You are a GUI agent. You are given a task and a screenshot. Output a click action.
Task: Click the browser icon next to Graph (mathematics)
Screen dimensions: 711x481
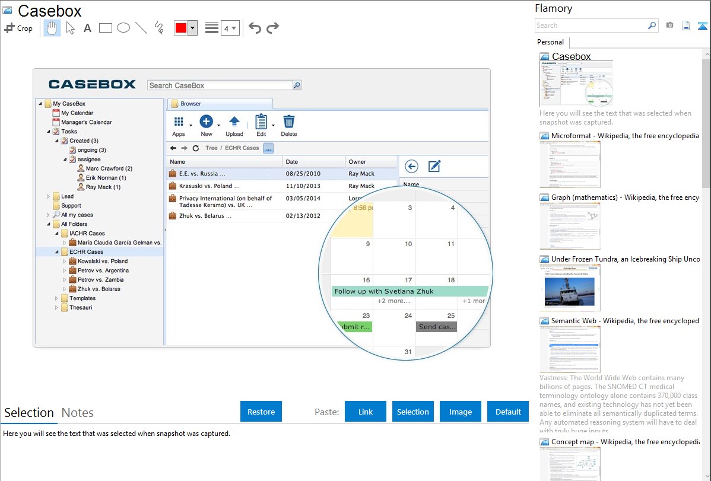coord(544,198)
